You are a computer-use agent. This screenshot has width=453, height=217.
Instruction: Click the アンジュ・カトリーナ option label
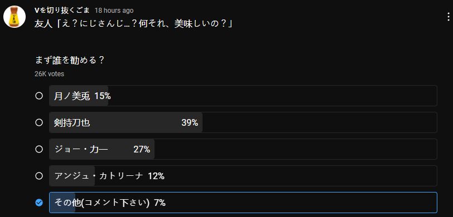[x=99, y=176]
